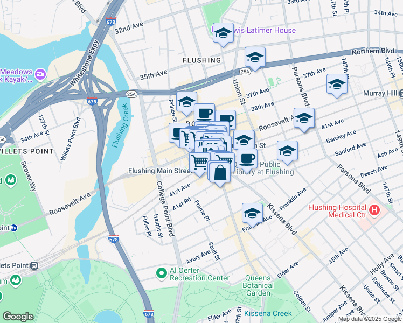Click the Meadows Kayak camera pin
Viewport: 403px width, 323px height.
[x=40, y=74]
